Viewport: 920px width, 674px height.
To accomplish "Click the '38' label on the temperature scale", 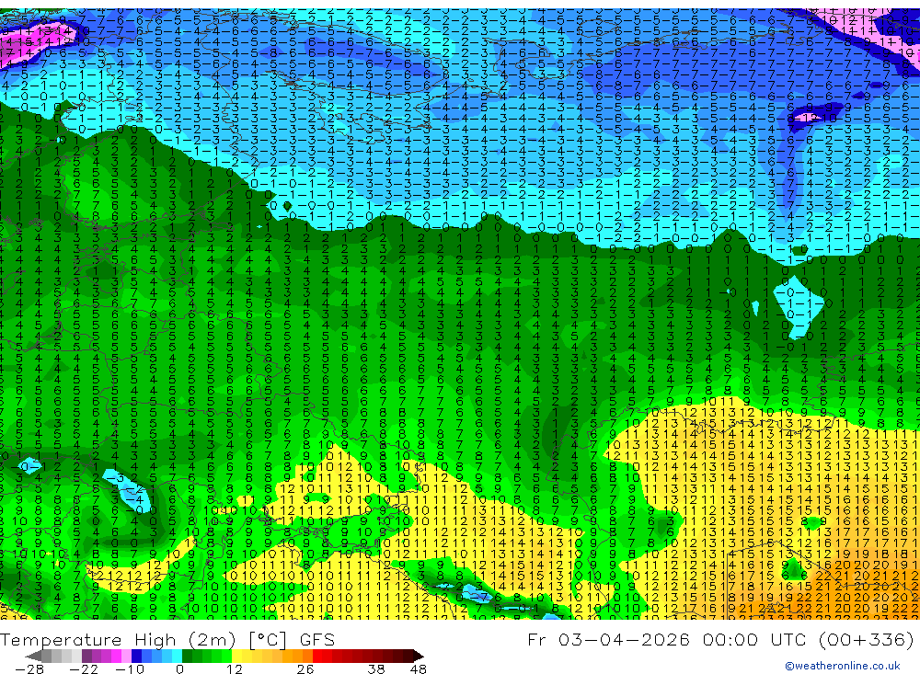I will point(376,668).
